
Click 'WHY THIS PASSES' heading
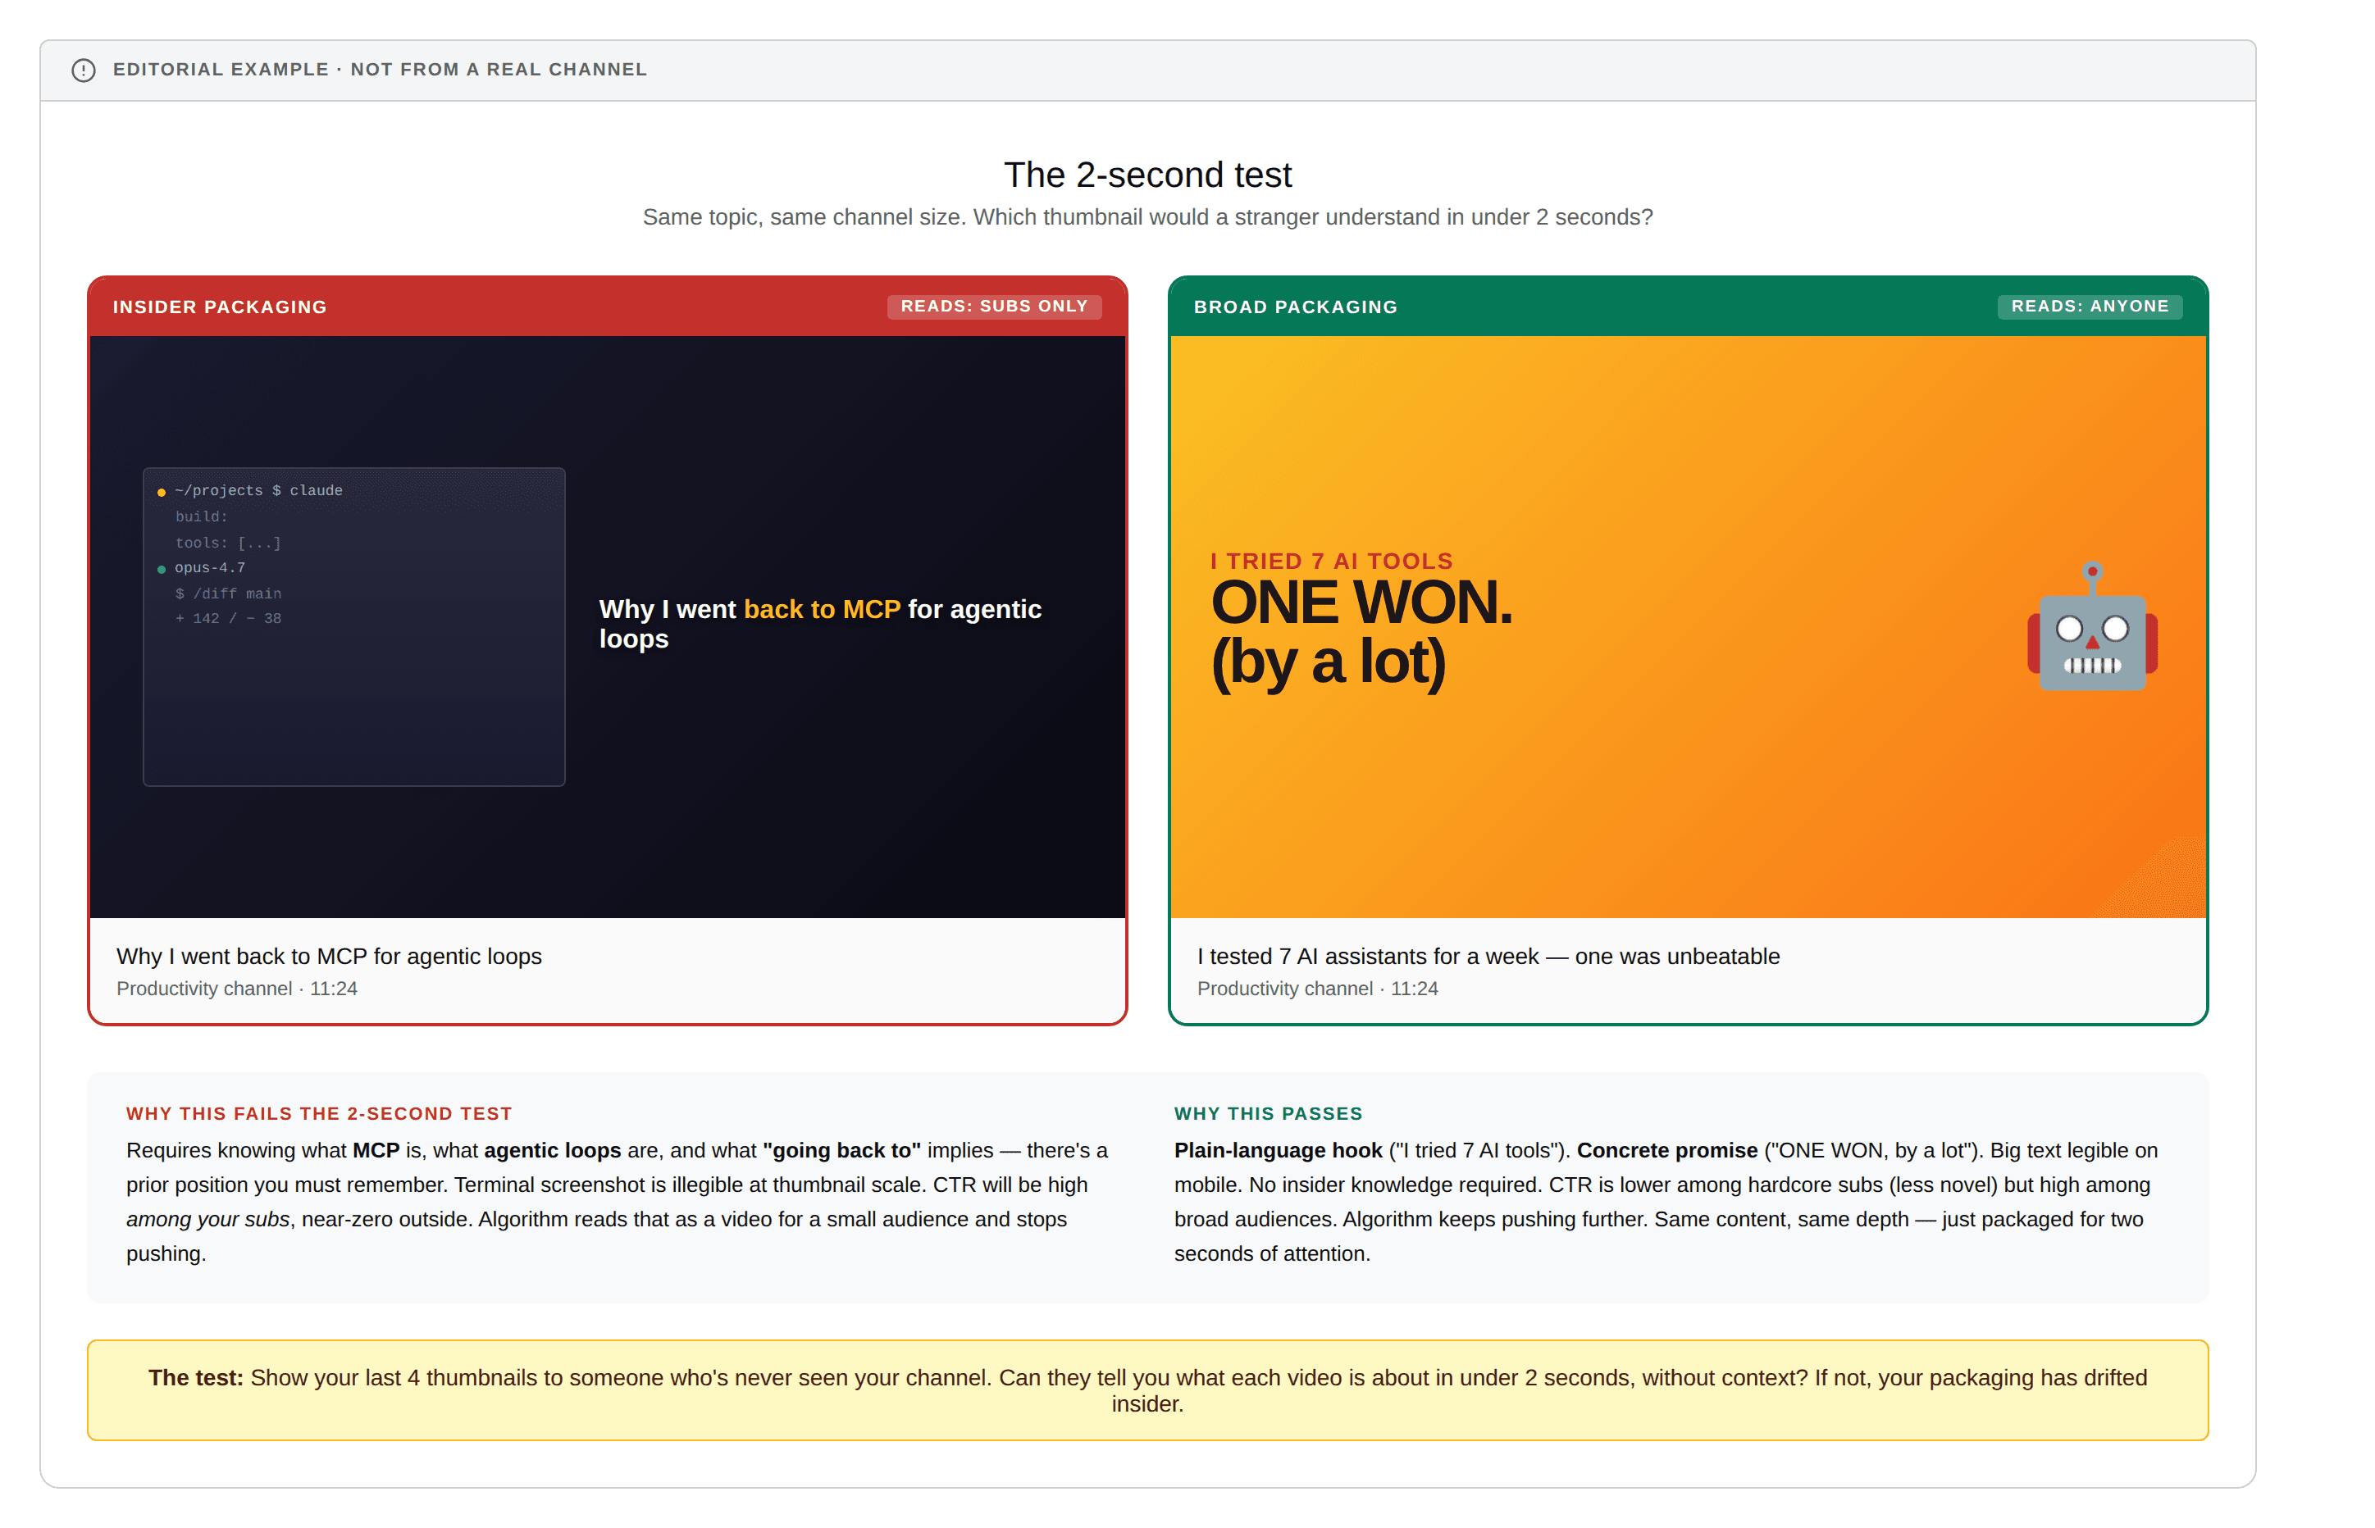(1267, 1113)
